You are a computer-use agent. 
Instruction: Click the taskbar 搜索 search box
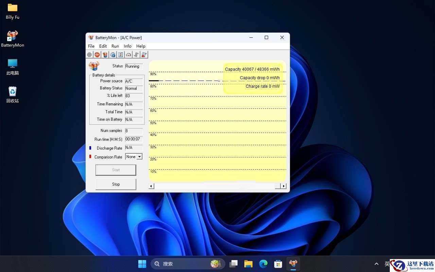tap(188, 264)
